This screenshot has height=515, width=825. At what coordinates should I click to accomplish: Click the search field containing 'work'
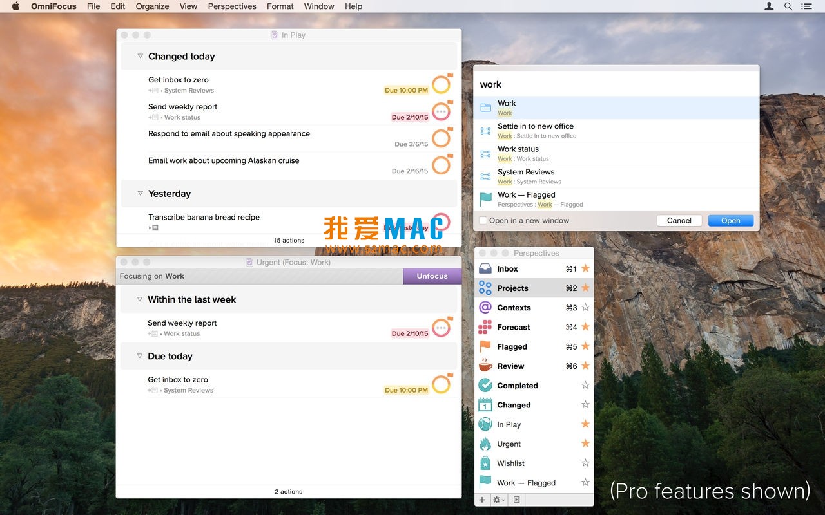pos(616,84)
